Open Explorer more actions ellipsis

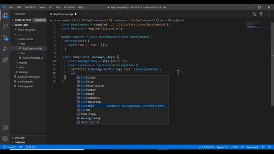(41, 14)
